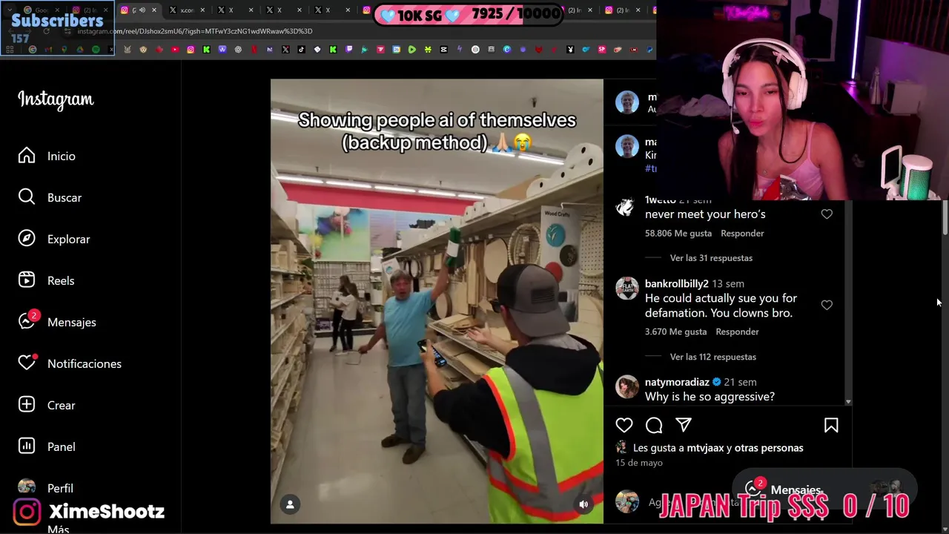Go to Inicio home in Instagram sidebar
Viewport: 949px width, 534px height.
47,156
